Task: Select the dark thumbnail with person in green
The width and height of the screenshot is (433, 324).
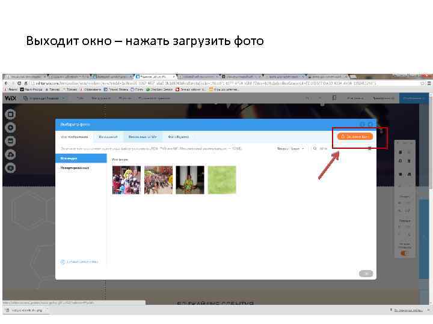Action: pos(190,180)
